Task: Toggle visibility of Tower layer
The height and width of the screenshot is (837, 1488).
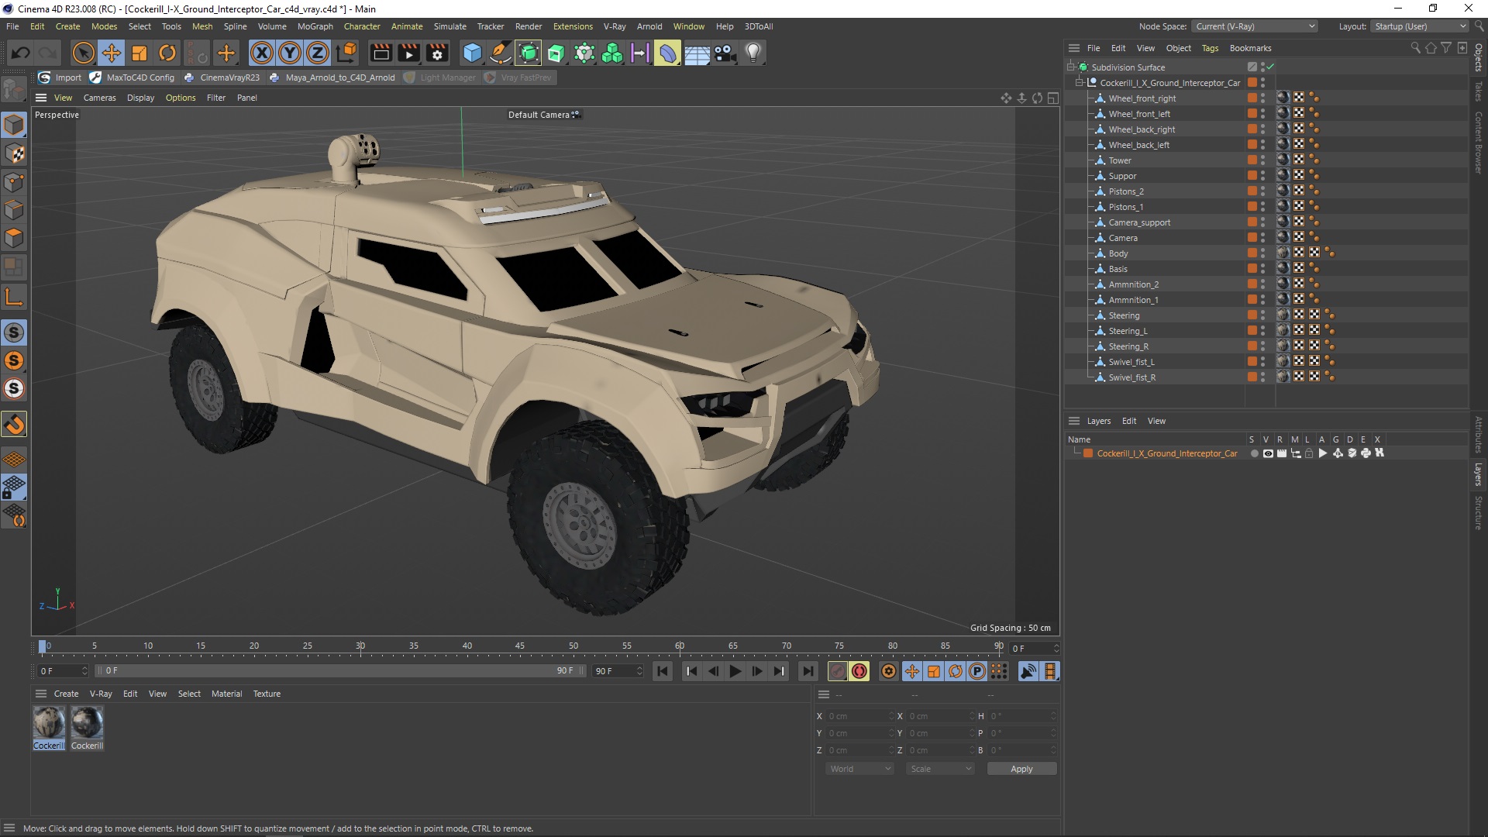Action: [x=1263, y=157]
